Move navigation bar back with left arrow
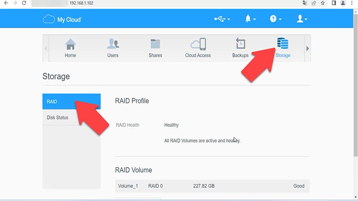The width and height of the screenshot is (358, 201). [x=46, y=48]
